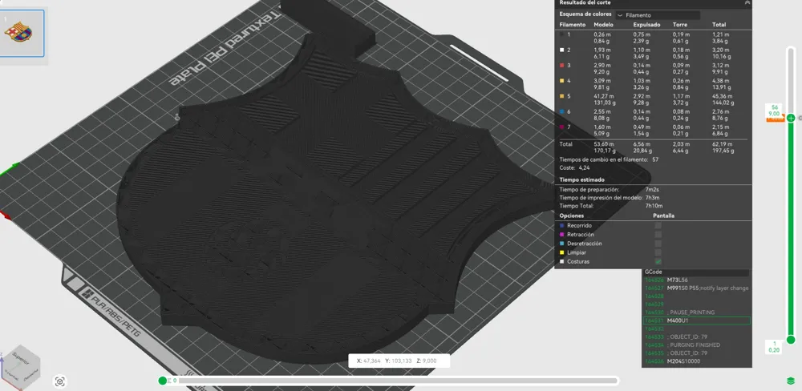The width and height of the screenshot is (802, 391).
Task: Click the Torre column header
Action: 678,25
